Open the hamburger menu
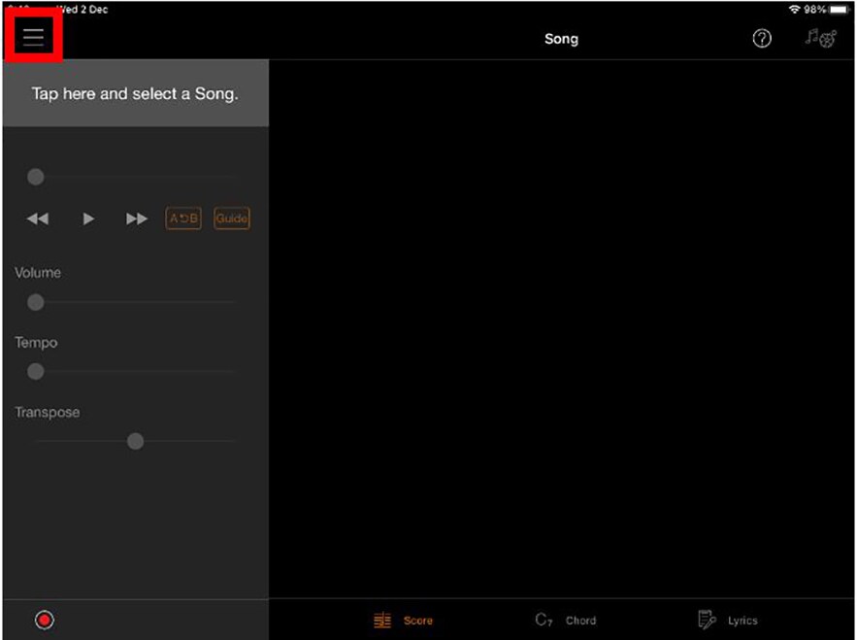The width and height of the screenshot is (857, 640). [34, 38]
